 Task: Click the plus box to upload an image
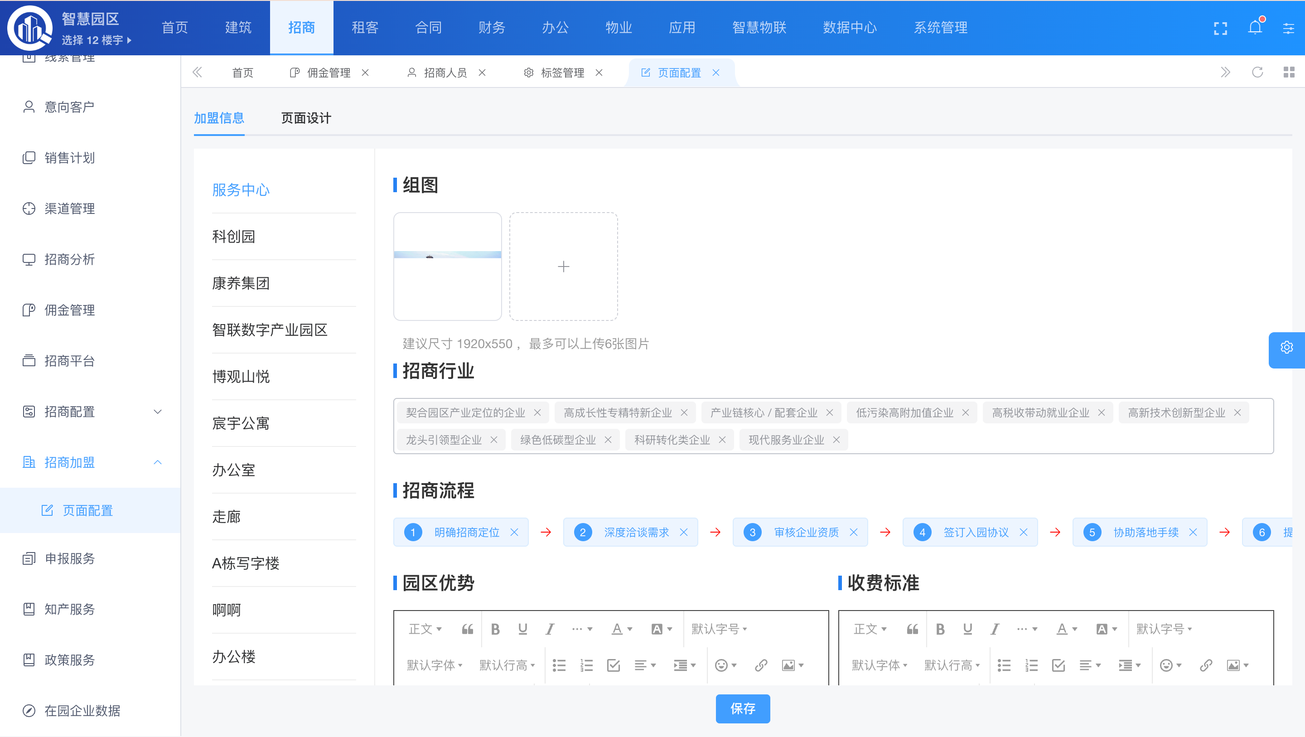pyautogui.click(x=563, y=267)
